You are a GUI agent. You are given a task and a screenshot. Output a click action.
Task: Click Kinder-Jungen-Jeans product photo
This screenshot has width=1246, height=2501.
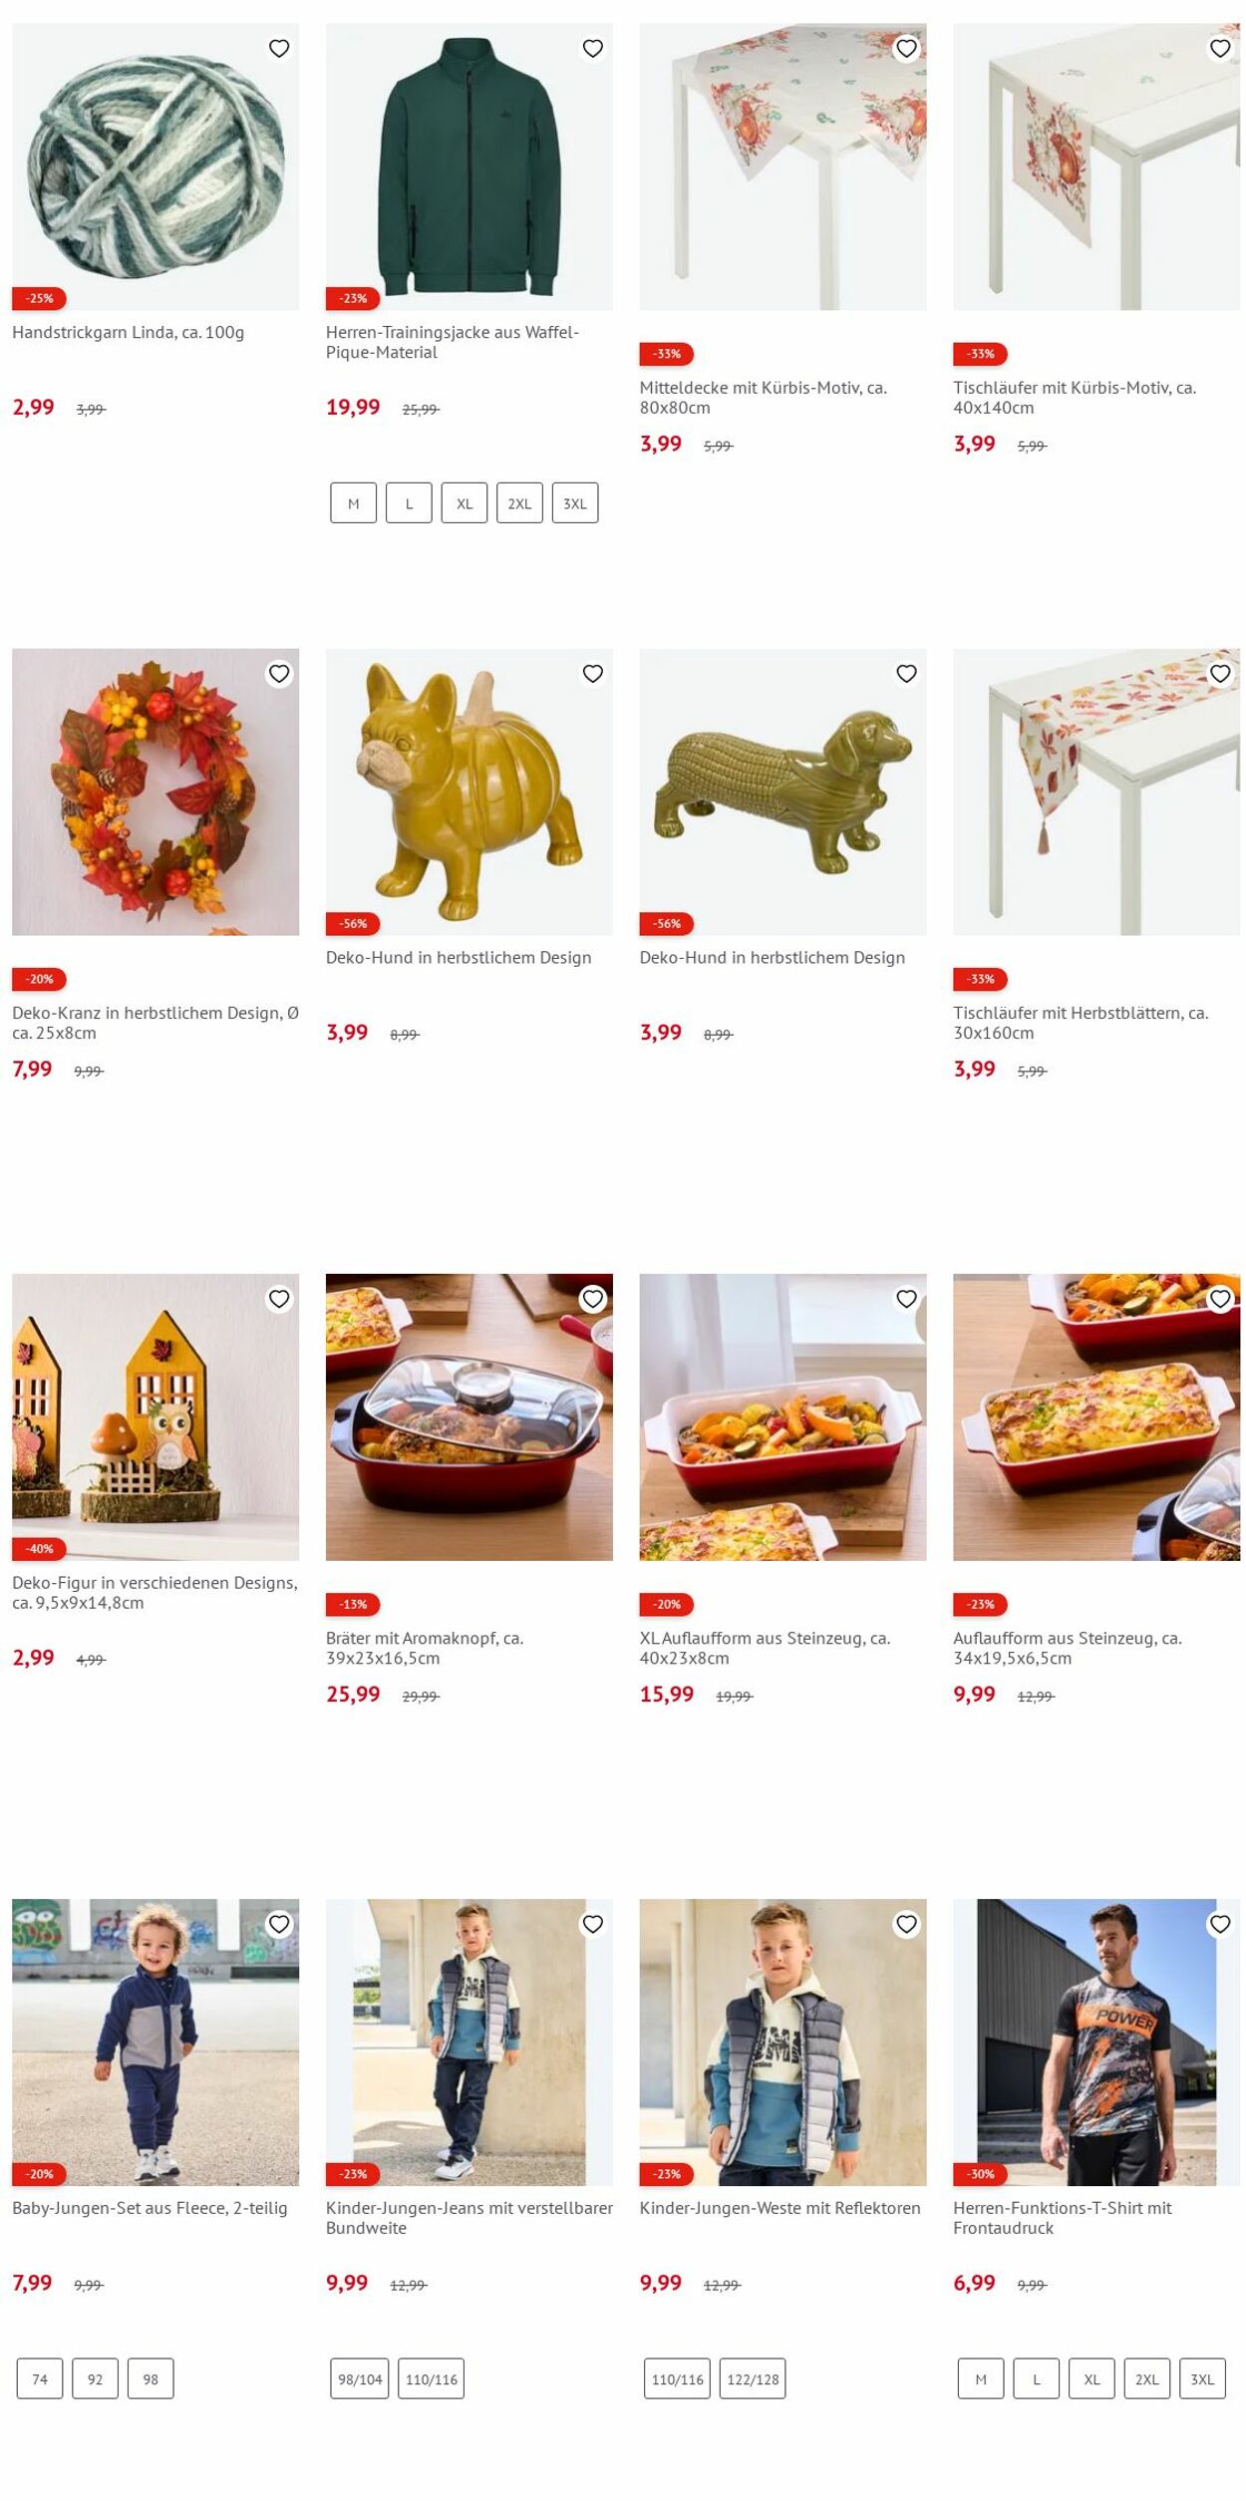pyautogui.click(x=469, y=2042)
